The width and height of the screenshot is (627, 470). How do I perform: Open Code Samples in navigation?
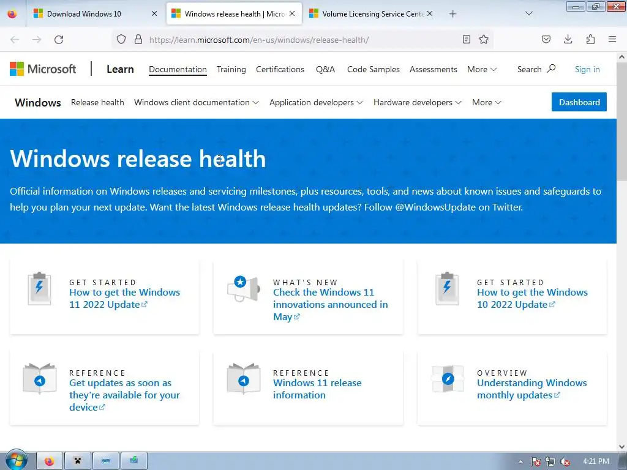pos(373,70)
